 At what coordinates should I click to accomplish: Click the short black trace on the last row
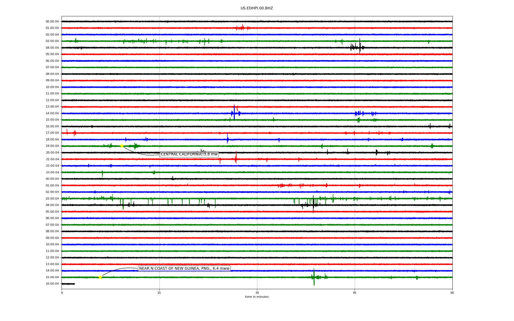[68, 284]
